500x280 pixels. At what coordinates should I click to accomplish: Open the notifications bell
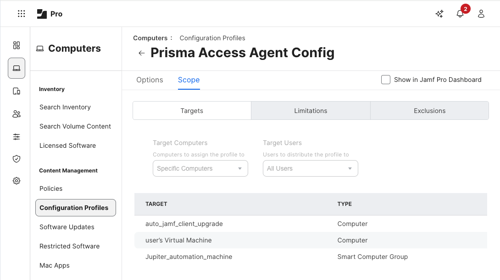click(x=460, y=14)
